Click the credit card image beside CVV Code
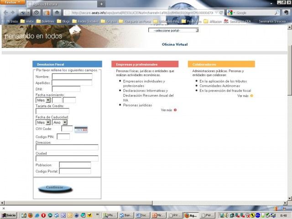The width and height of the screenshot is (292, 219). 81,129
